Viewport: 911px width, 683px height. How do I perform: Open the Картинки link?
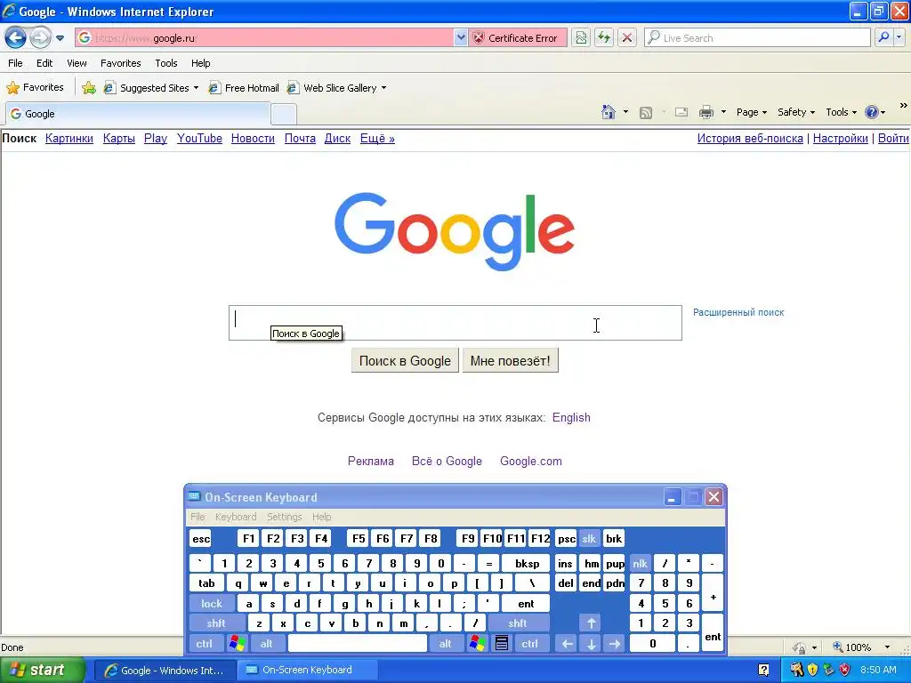[x=69, y=138]
